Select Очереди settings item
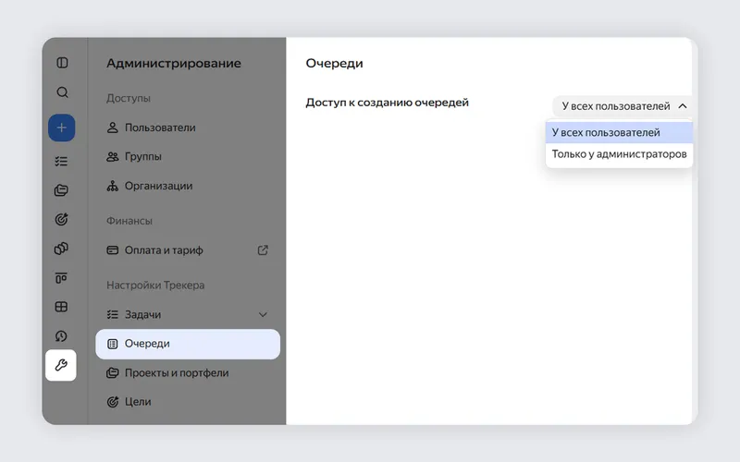Viewport: 740px width, 462px height. [188, 344]
